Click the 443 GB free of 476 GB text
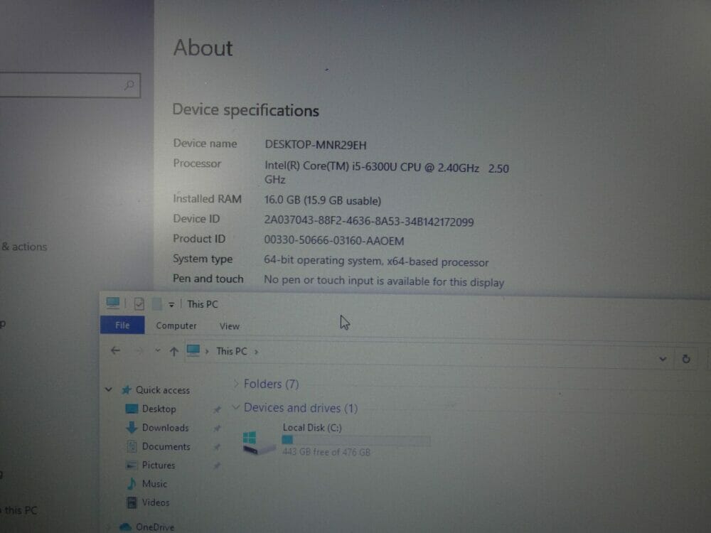The image size is (711, 533). [x=326, y=452]
